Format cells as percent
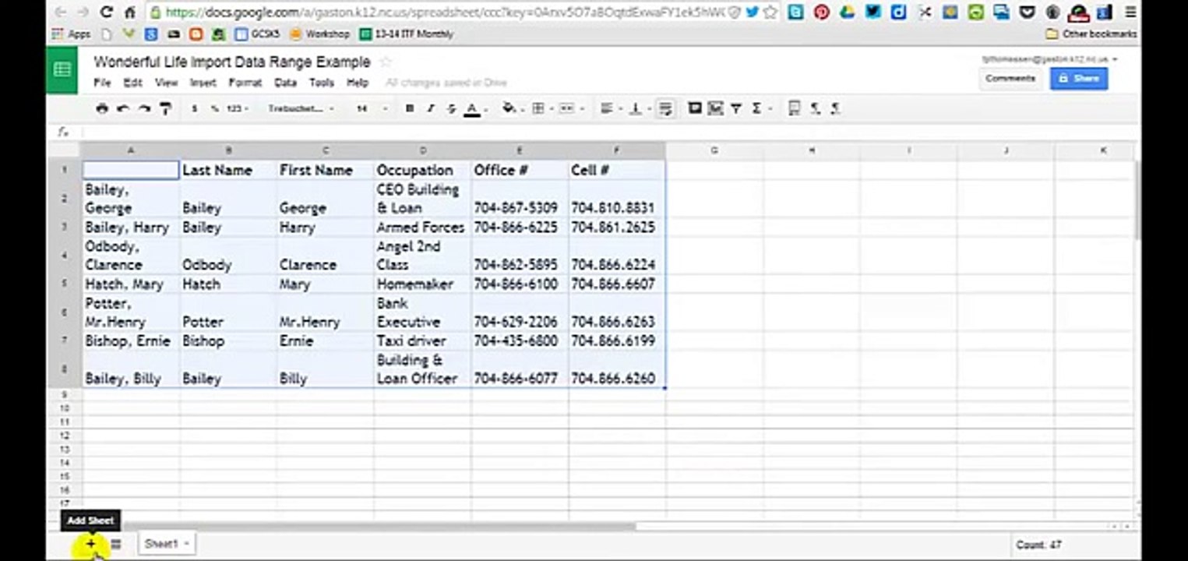The image size is (1188, 561). coord(214,109)
